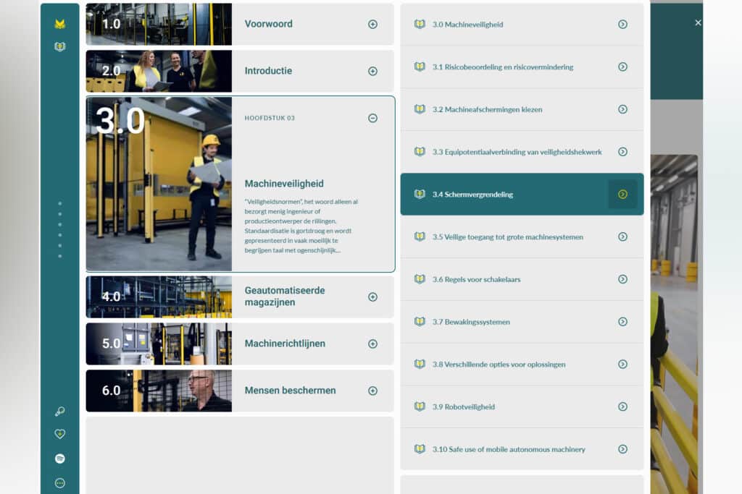The width and height of the screenshot is (742, 494).
Task: Open section 3.4 Schermvergrendeling with its arrow
Action: [622, 194]
